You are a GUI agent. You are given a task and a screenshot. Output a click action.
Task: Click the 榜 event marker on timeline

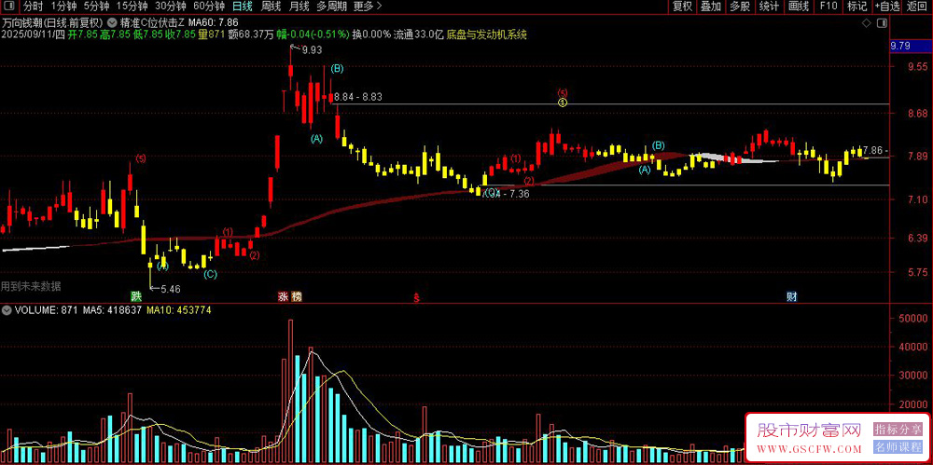click(297, 296)
